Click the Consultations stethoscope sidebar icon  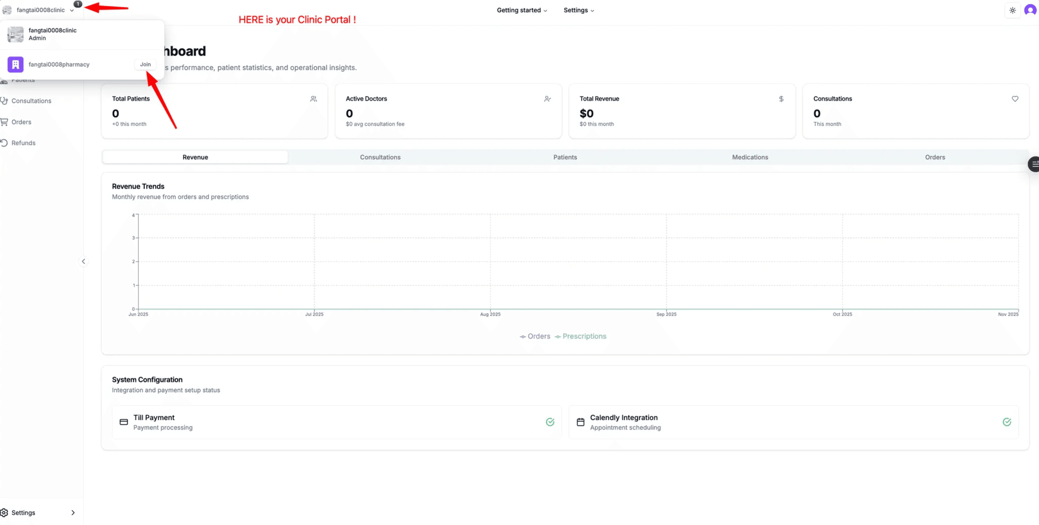click(x=4, y=101)
